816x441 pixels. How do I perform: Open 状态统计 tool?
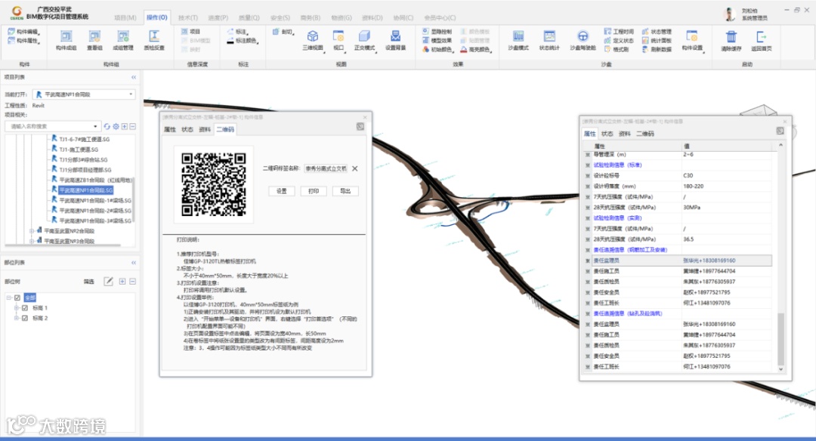(549, 40)
